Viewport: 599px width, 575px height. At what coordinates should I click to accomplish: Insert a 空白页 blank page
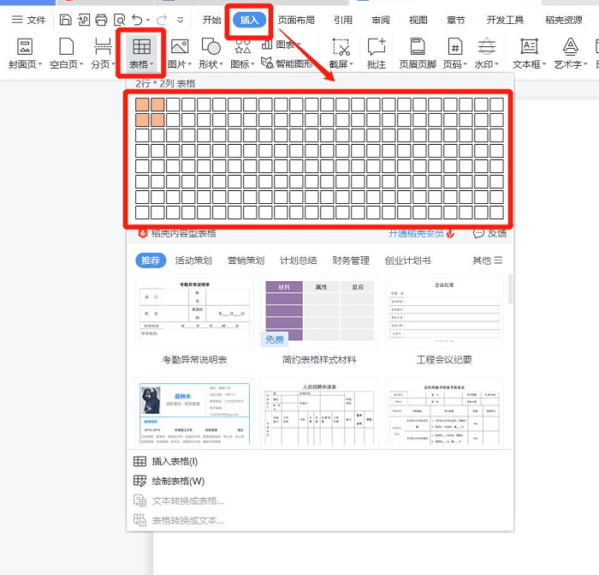(x=65, y=48)
